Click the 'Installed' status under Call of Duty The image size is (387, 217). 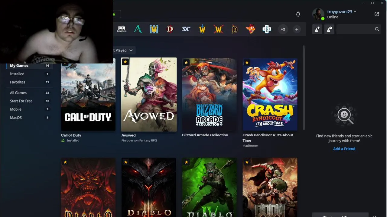click(x=73, y=140)
